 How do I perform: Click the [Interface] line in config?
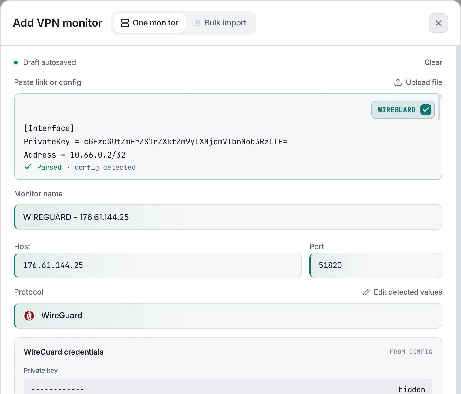coord(49,128)
